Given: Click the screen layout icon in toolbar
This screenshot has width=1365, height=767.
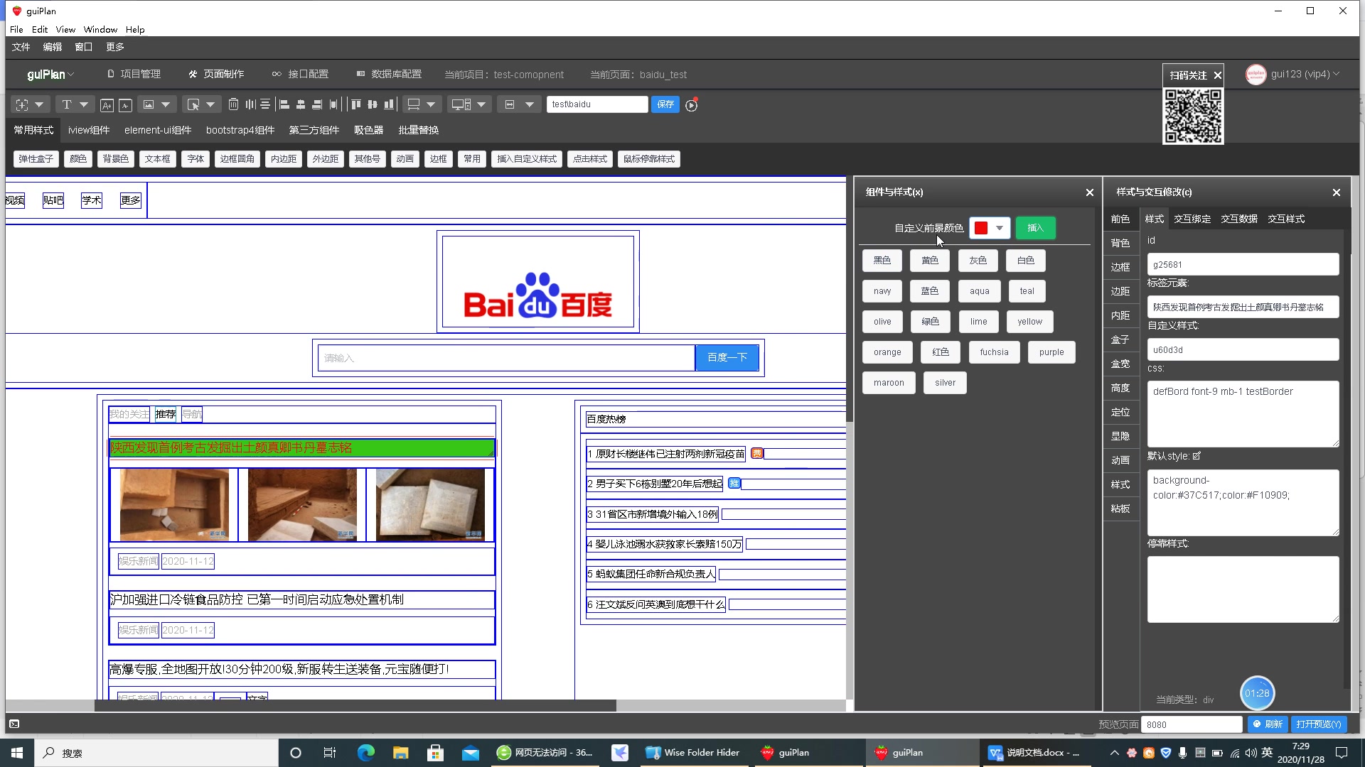Looking at the screenshot, I should 414,104.
